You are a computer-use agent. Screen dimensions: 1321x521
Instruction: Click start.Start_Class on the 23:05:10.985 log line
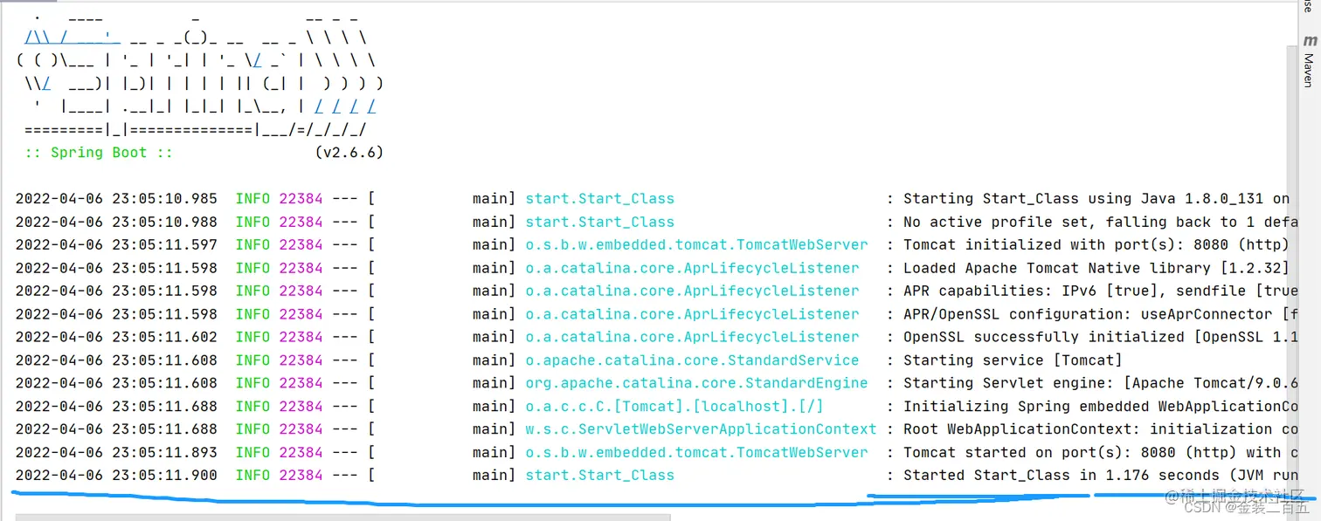pos(599,199)
